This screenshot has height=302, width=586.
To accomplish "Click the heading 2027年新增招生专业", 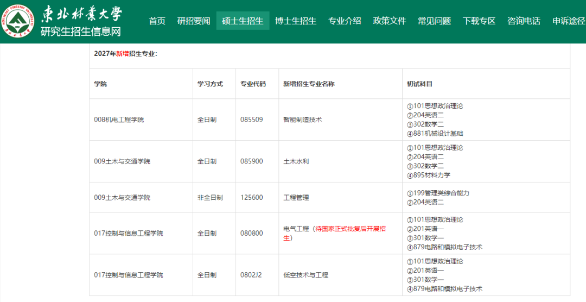I will (125, 54).
